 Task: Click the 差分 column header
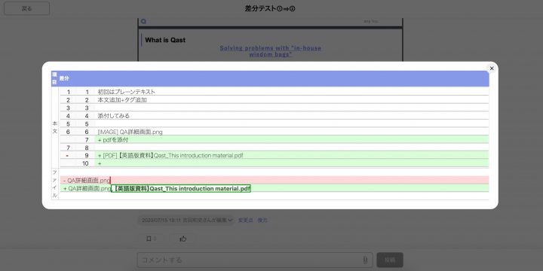coord(64,78)
